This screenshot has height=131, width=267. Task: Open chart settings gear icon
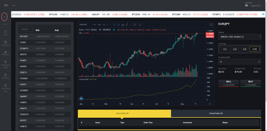(210, 104)
